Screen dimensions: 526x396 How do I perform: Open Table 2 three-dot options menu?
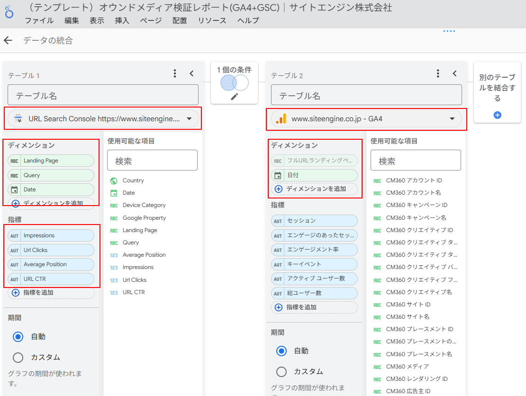point(438,73)
